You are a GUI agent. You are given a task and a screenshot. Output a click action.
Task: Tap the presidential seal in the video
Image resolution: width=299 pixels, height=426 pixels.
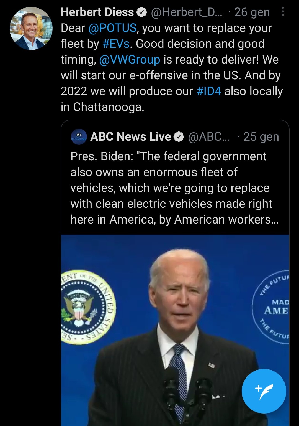point(88,307)
